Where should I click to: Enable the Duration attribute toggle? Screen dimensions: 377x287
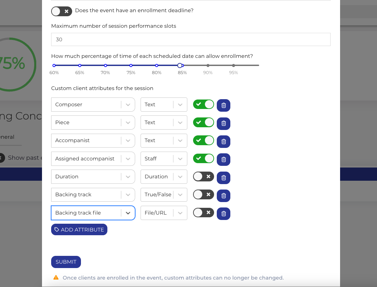point(204,176)
